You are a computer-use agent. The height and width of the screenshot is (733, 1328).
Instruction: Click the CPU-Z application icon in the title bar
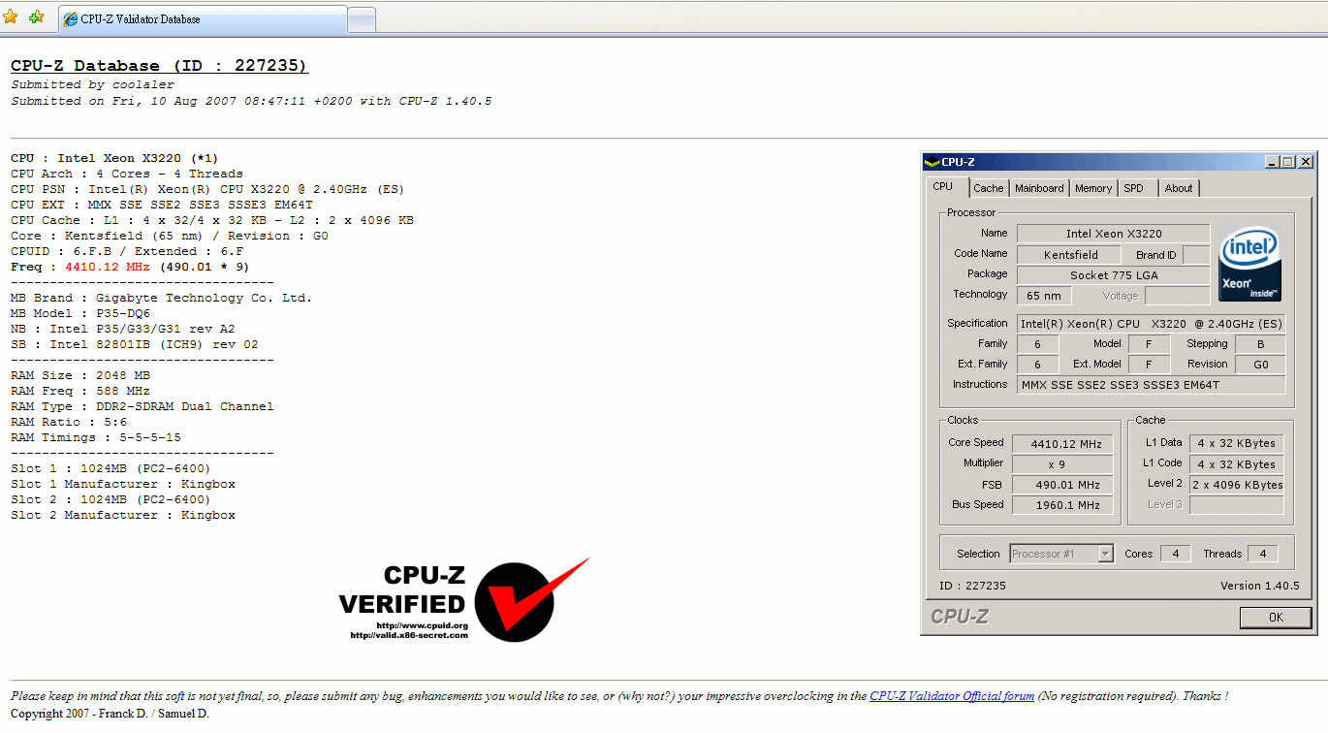coord(933,161)
